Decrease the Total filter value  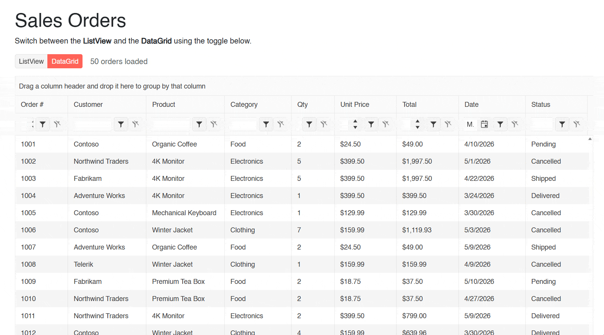pyautogui.click(x=418, y=127)
